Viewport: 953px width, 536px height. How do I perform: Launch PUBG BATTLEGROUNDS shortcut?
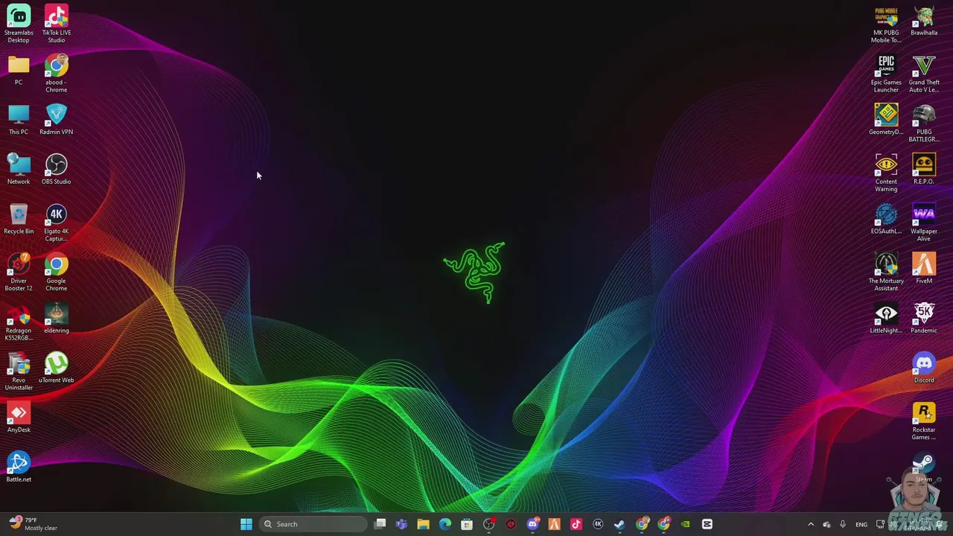coord(924,124)
